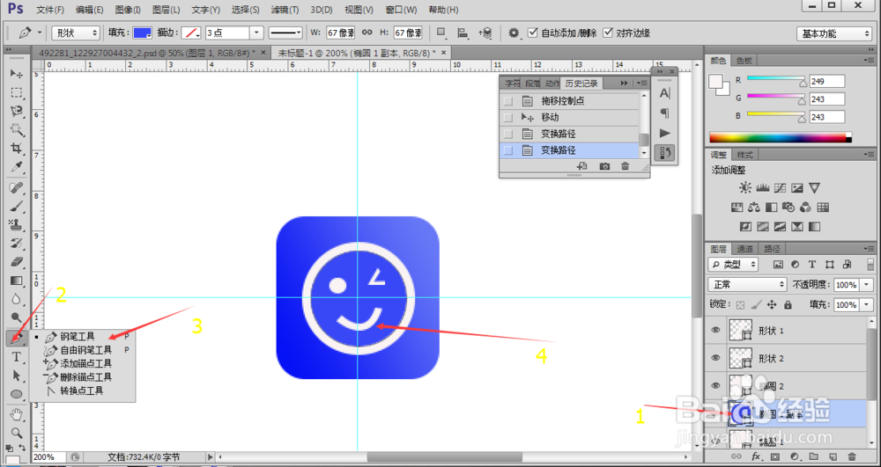Toggle history source box for 拖移控制点
The width and height of the screenshot is (881, 467).
(508, 101)
